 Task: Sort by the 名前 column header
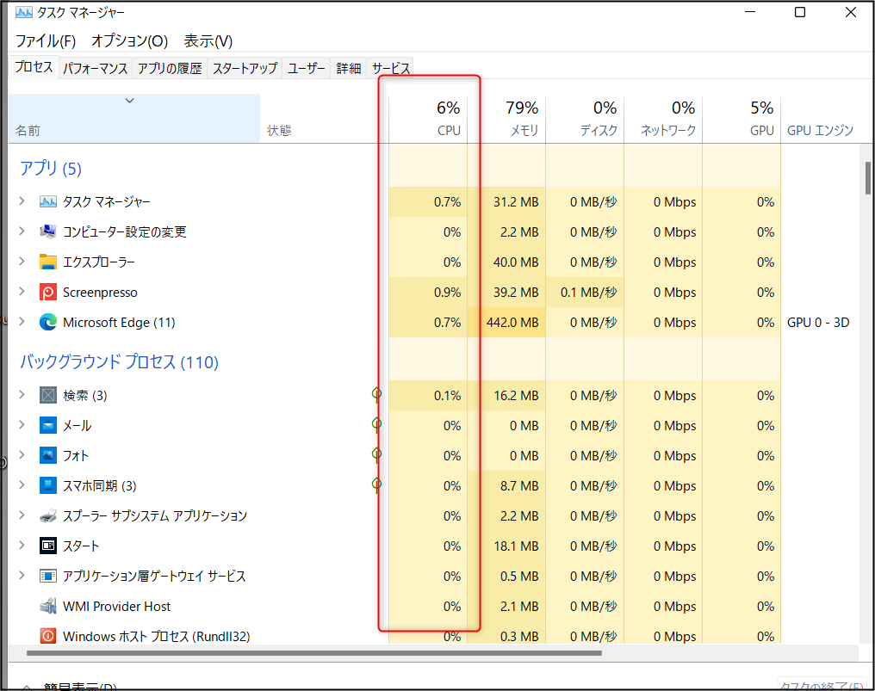coord(134,118)
